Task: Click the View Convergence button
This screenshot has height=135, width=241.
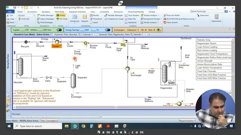Action: (x=49, y=121)
